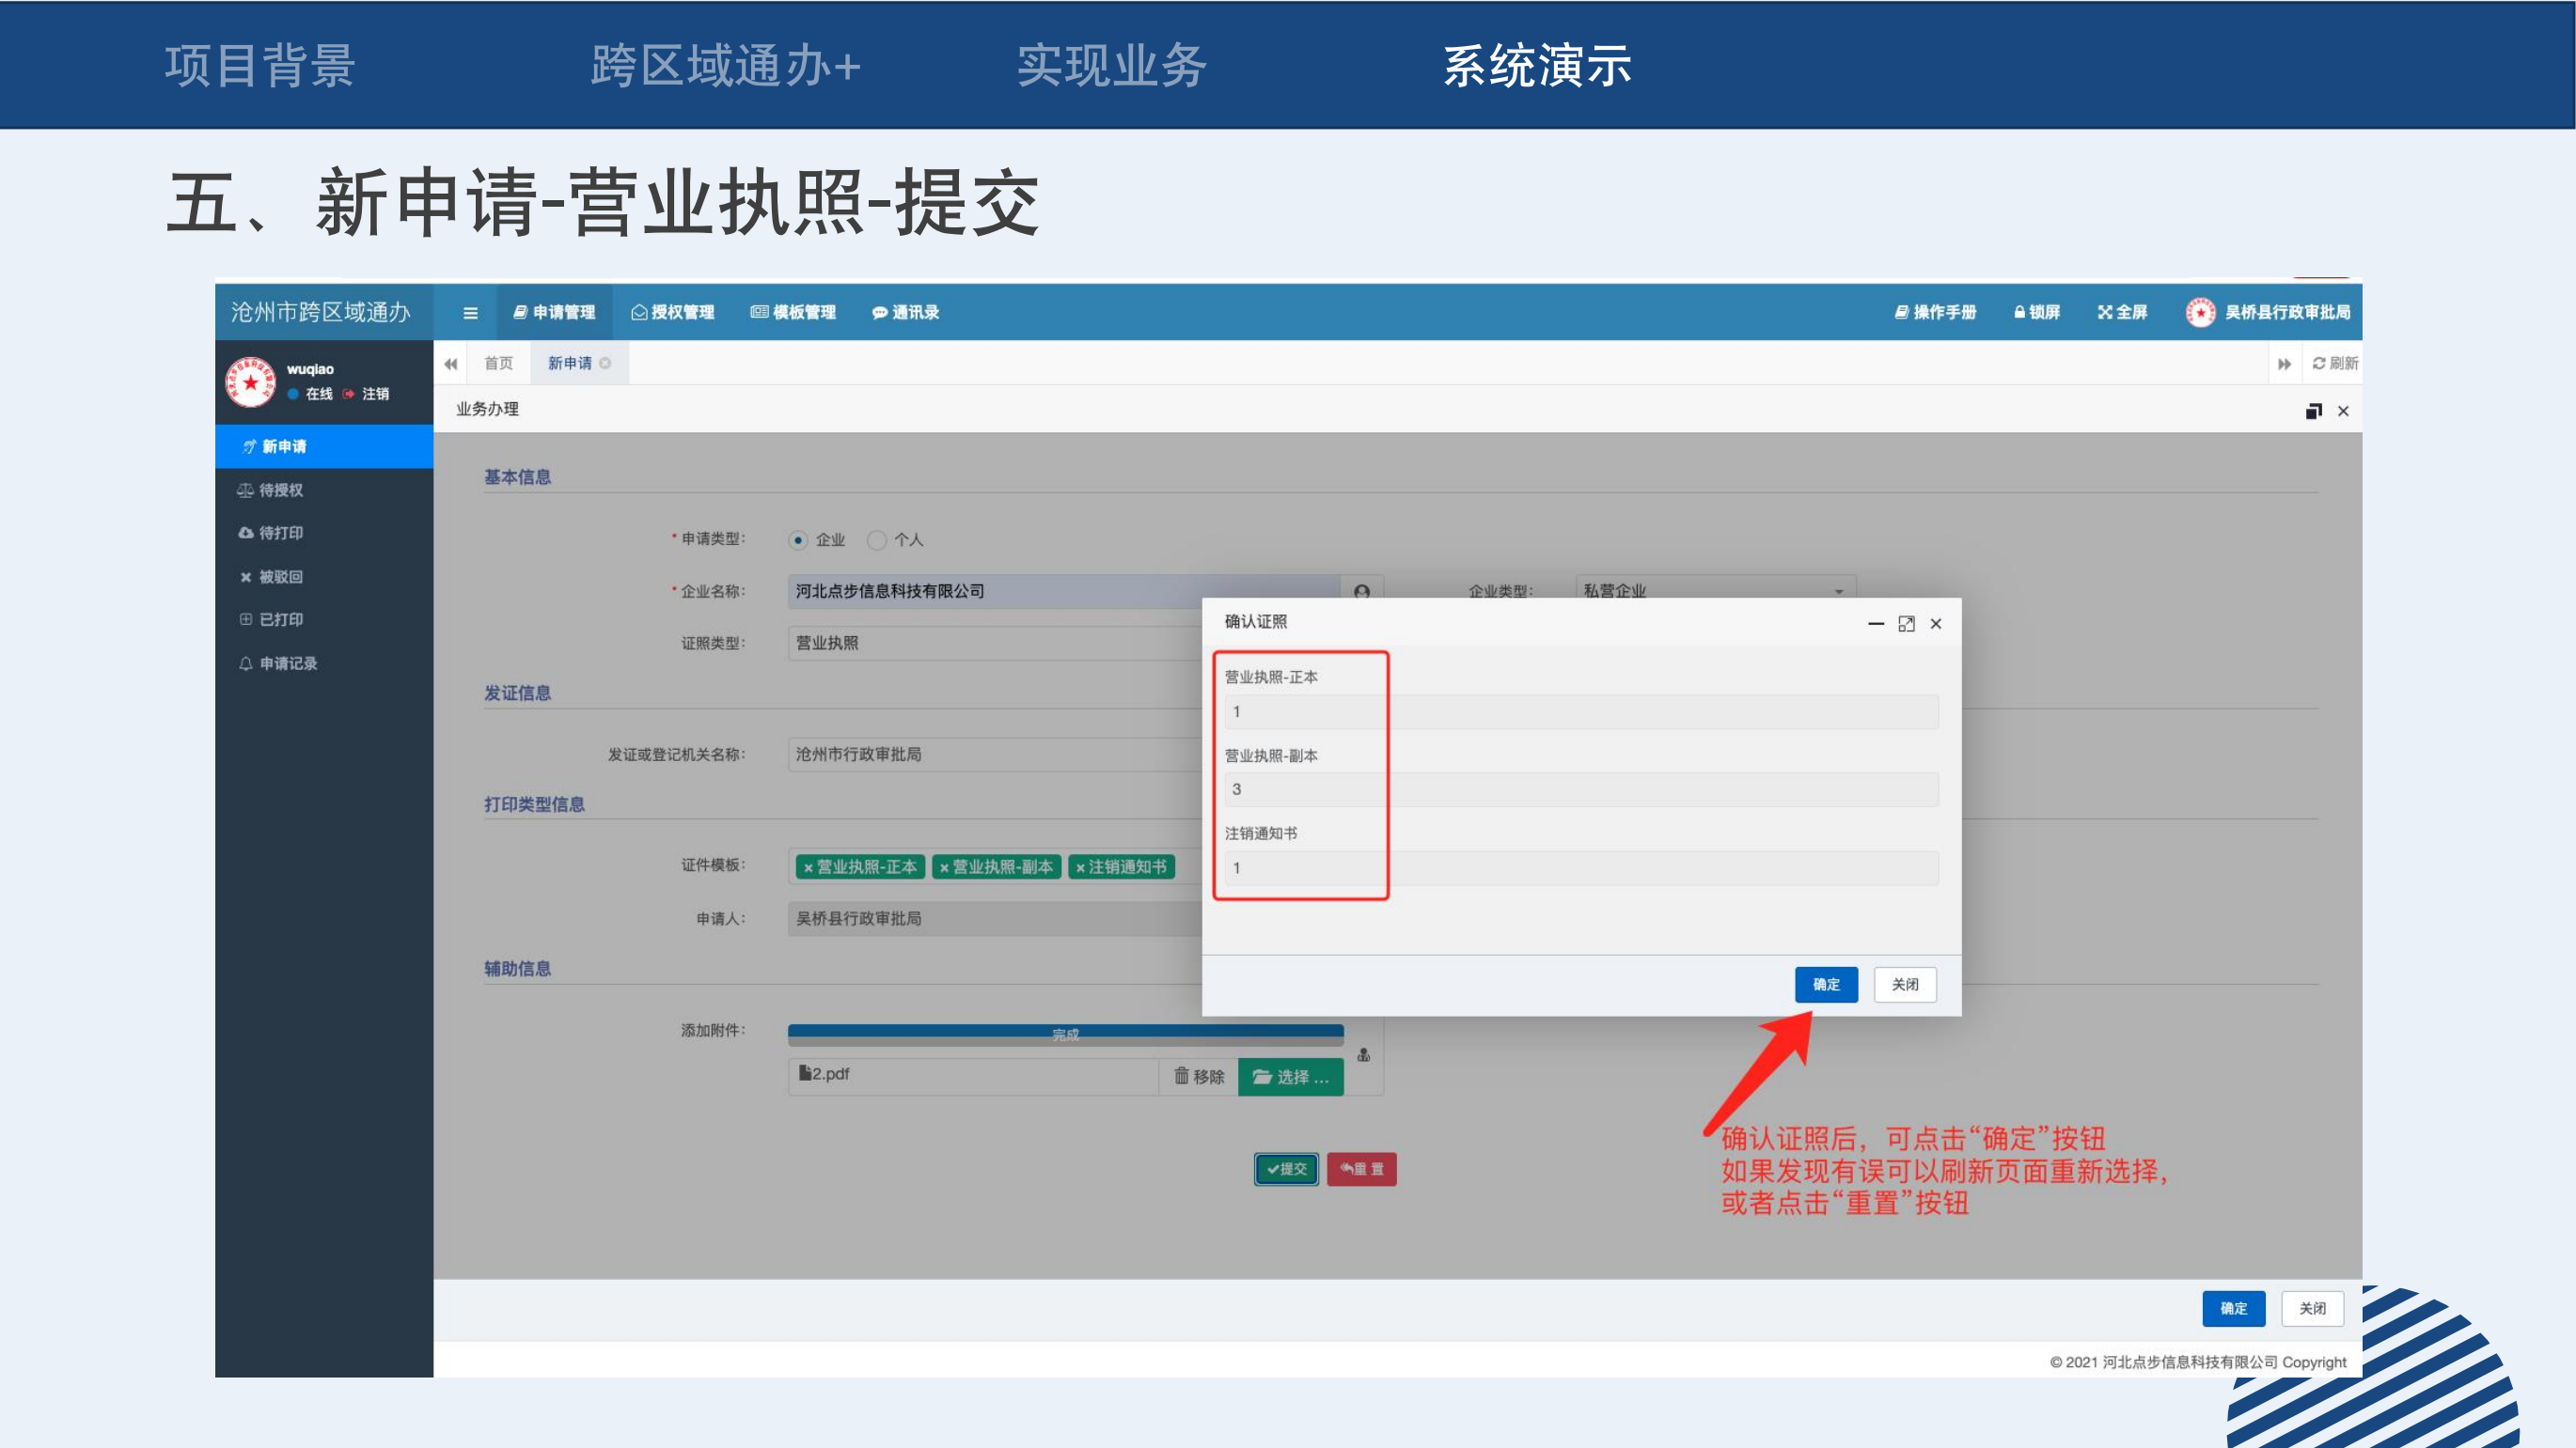2576x1448 pixels.
Task: Enter fullscreen with 全屏 icon
Action: click(x=2122, y=313)
